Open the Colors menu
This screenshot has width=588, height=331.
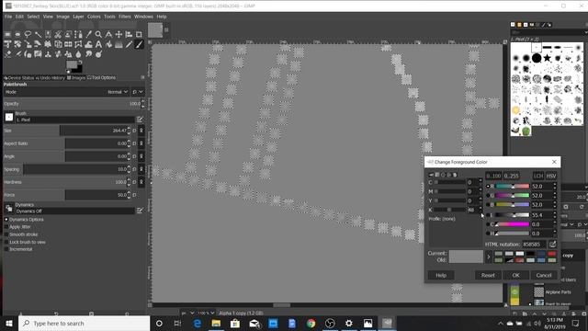coord(94,17)
